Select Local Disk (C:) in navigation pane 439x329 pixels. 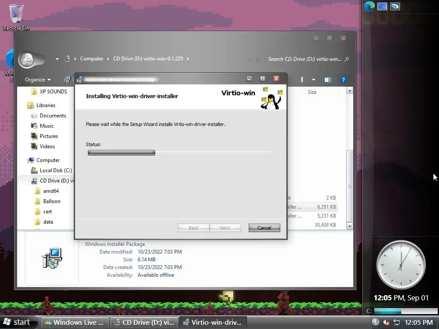point(51,170)
